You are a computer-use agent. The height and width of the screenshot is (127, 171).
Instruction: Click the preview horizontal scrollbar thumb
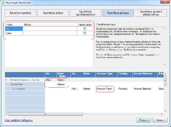click(45, 114)
